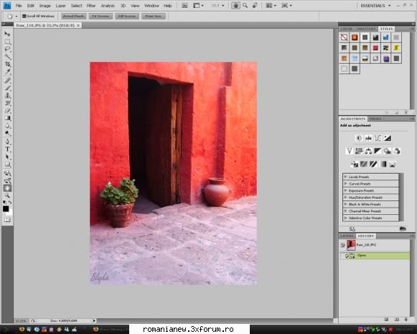
Task: Select the Hand tool in toolbox
Action: [x=7, y=188]
